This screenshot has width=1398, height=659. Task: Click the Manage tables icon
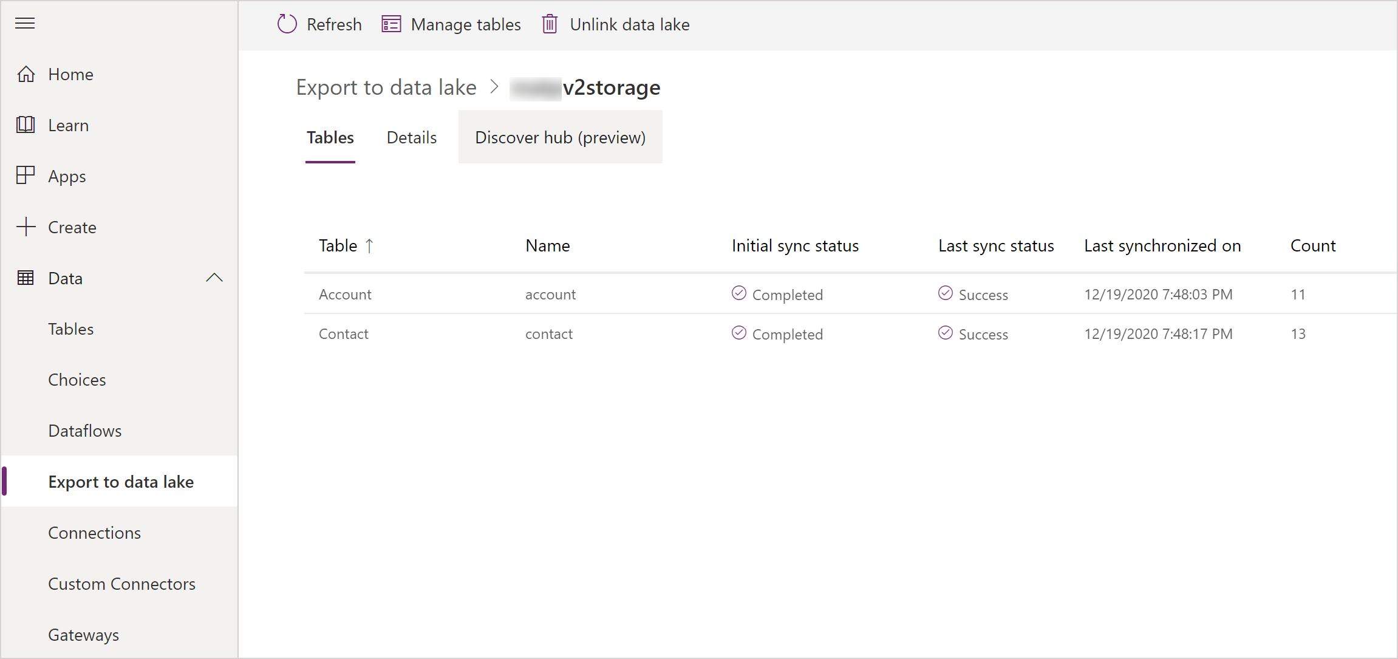pos(390,24)
